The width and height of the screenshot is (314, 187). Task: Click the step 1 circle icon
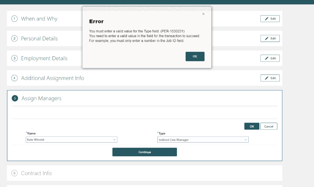pyautogui.click(x=14, y=19)
